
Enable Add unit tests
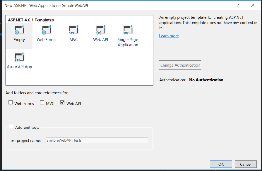pos(11,126)
